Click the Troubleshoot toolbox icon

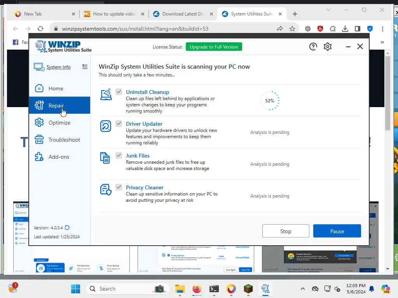tap(39, 140)
